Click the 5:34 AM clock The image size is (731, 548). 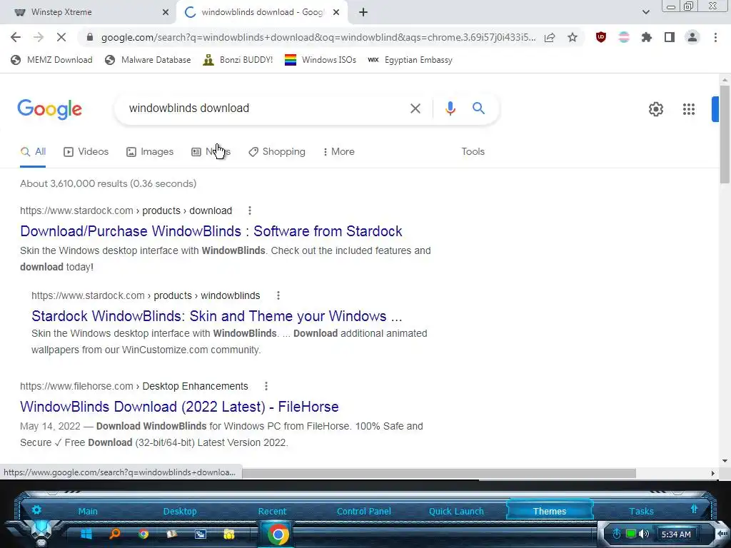click(x=676, y=534)
